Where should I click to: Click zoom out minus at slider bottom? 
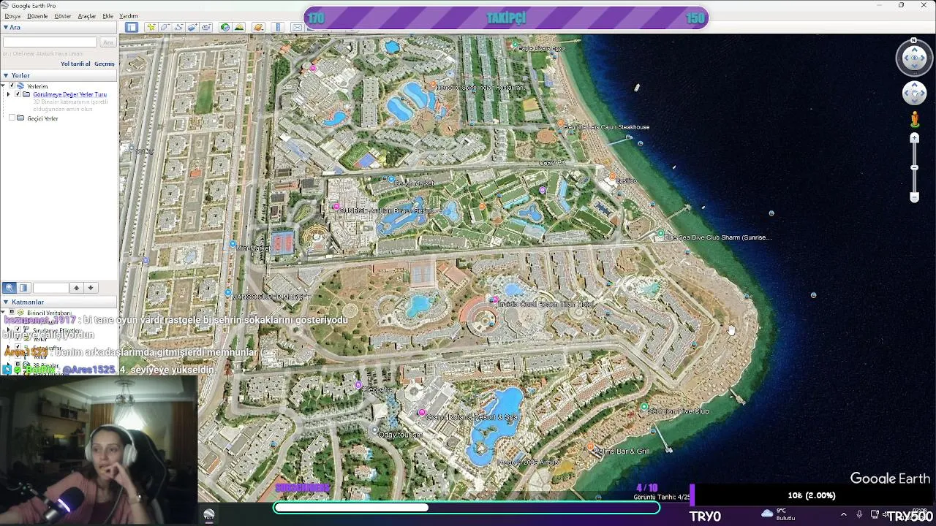tap(914, 197)
